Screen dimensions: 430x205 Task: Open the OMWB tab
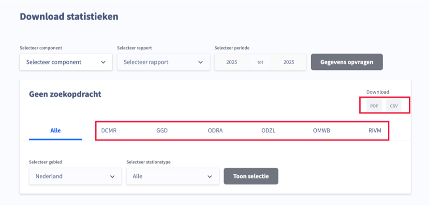pos(322,130)
